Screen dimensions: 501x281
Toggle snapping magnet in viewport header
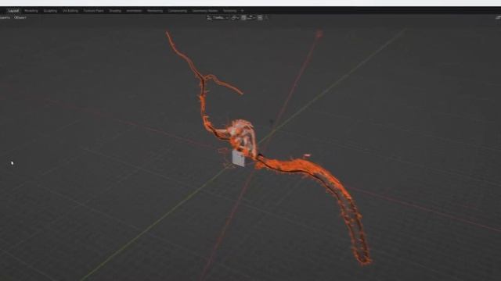pyautogui.click(x=243, y=18)
